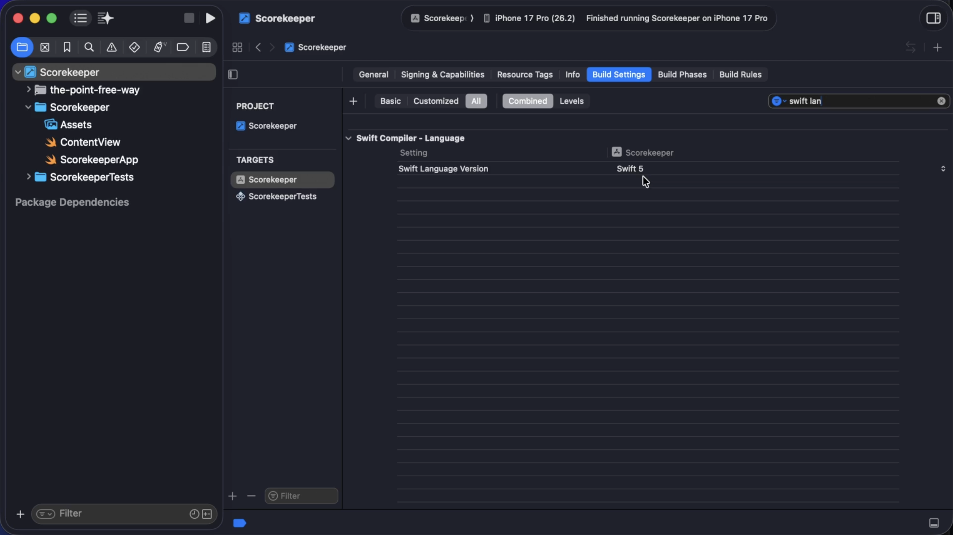Show only Customized build settings
Screen dimensions: 953x535
tap(435, 101)
